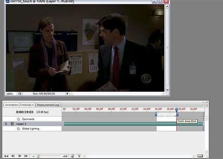Viewport: 223px width, 159px height.
Task: Step back to previous frame
Action: [13, 156]
